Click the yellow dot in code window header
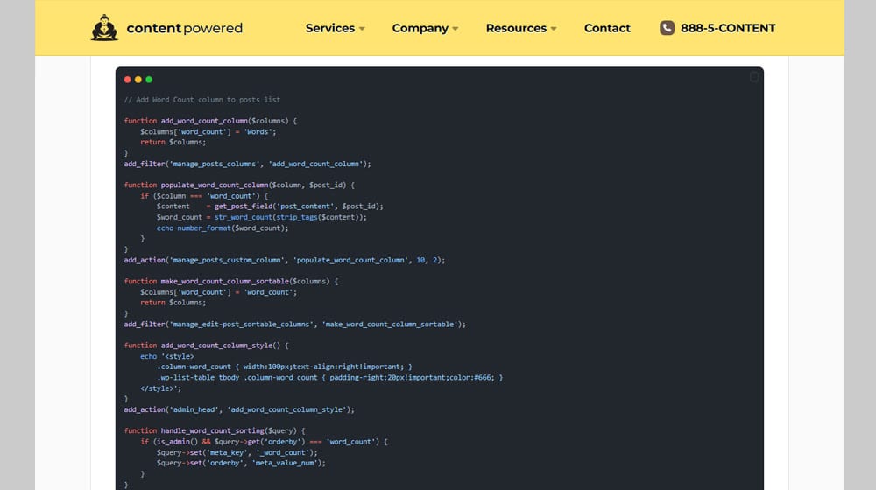 (x=138, y=80)
